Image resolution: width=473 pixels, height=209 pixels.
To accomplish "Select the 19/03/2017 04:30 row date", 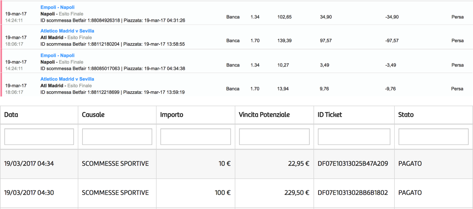I will coord(29,193).
